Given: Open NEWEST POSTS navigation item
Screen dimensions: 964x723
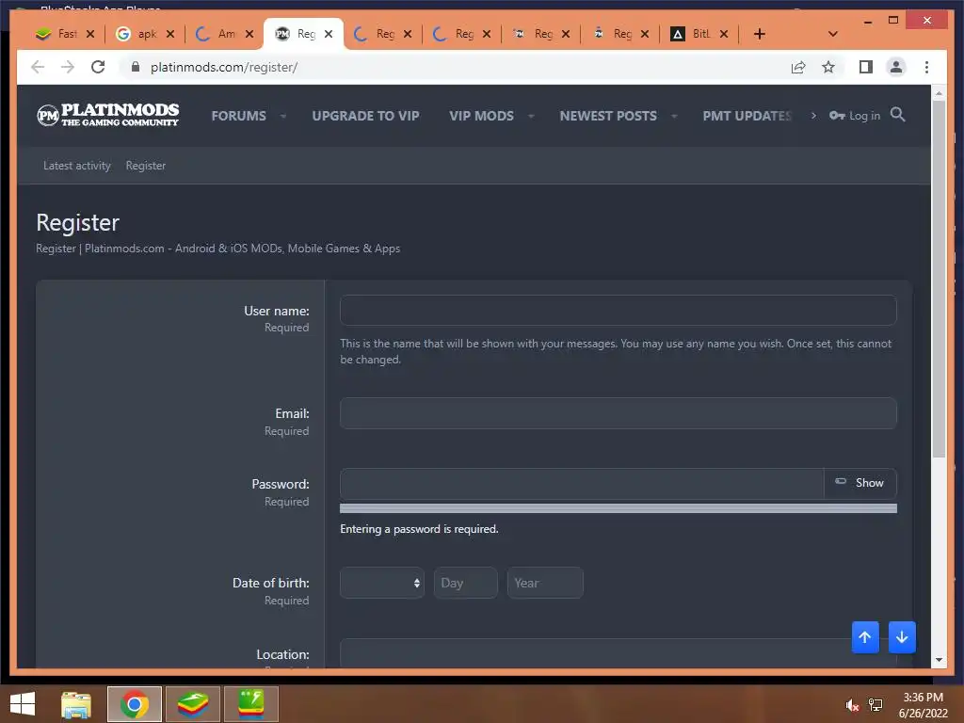Looking at the screenshot, I should [608, 116].
